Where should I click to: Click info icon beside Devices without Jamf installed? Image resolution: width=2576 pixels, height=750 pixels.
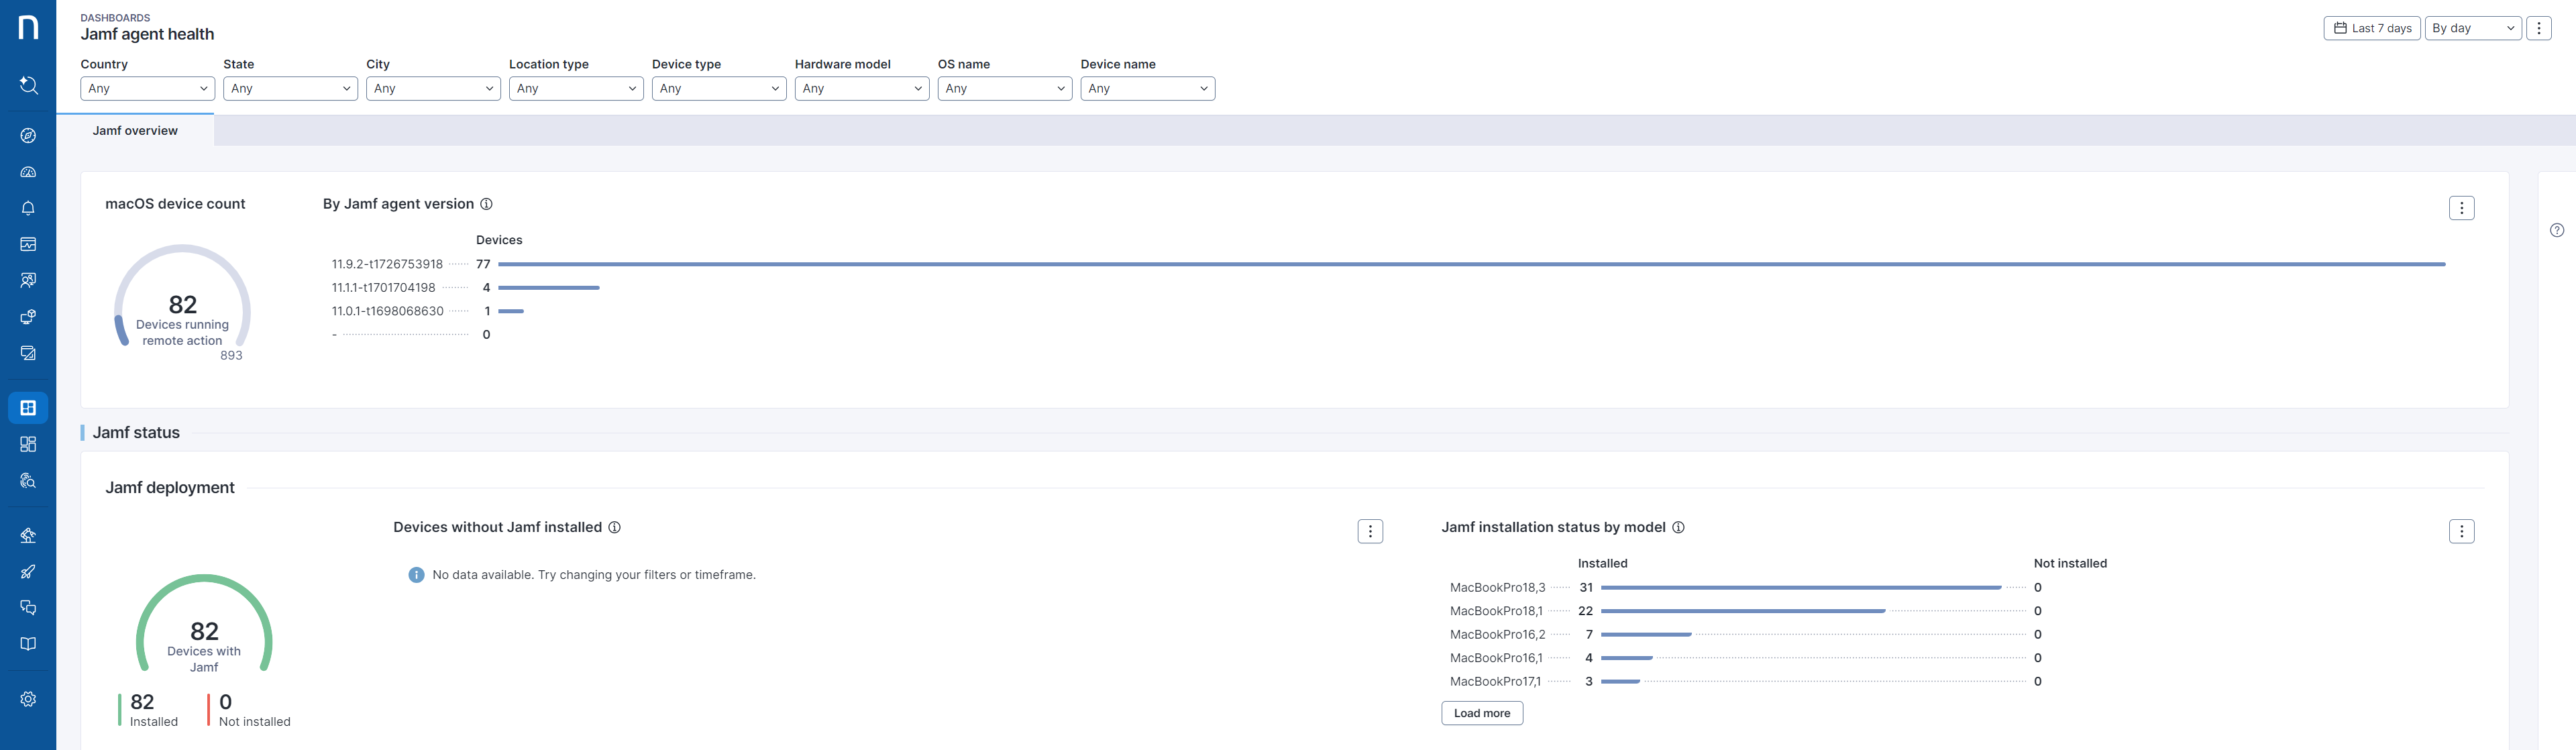tap(614, 527)
